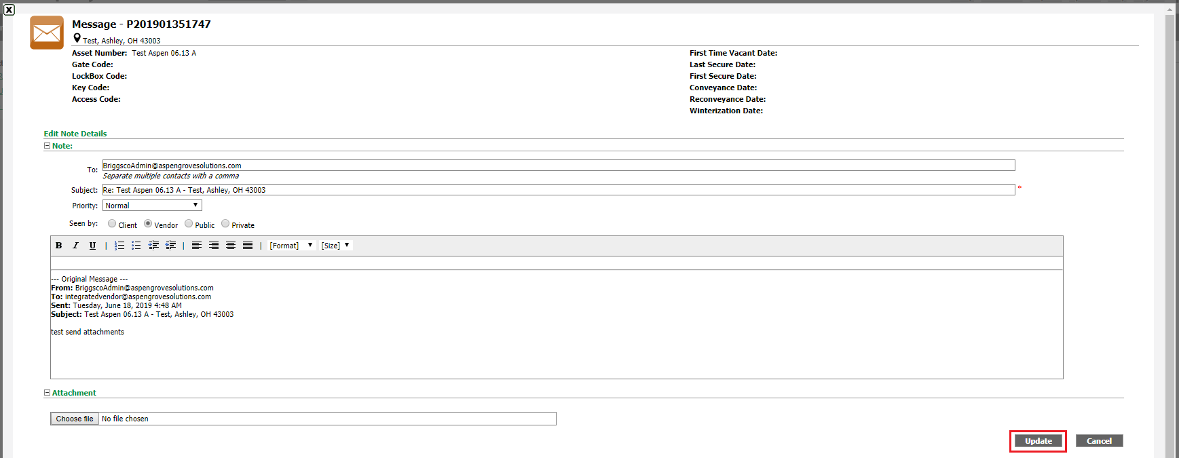
Task: Select the Private radio button
Action: click(225, 223)
